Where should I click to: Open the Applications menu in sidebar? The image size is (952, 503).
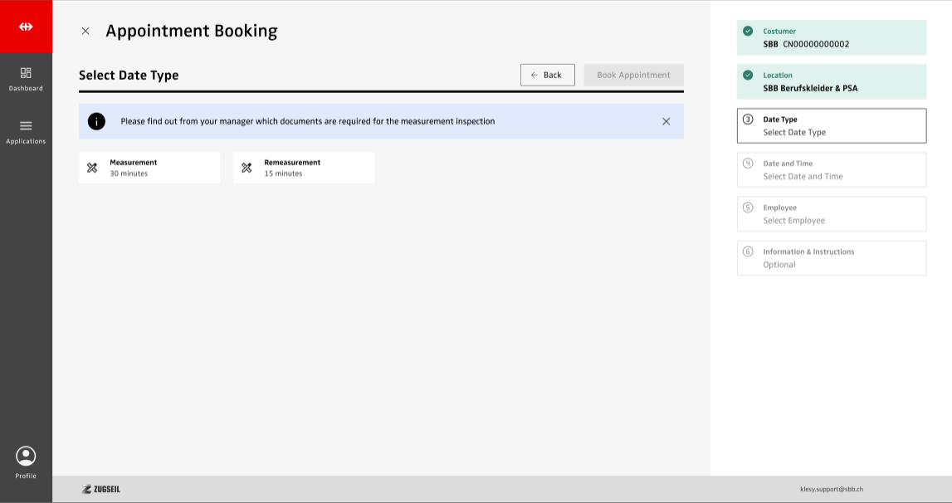click(26, 131)
